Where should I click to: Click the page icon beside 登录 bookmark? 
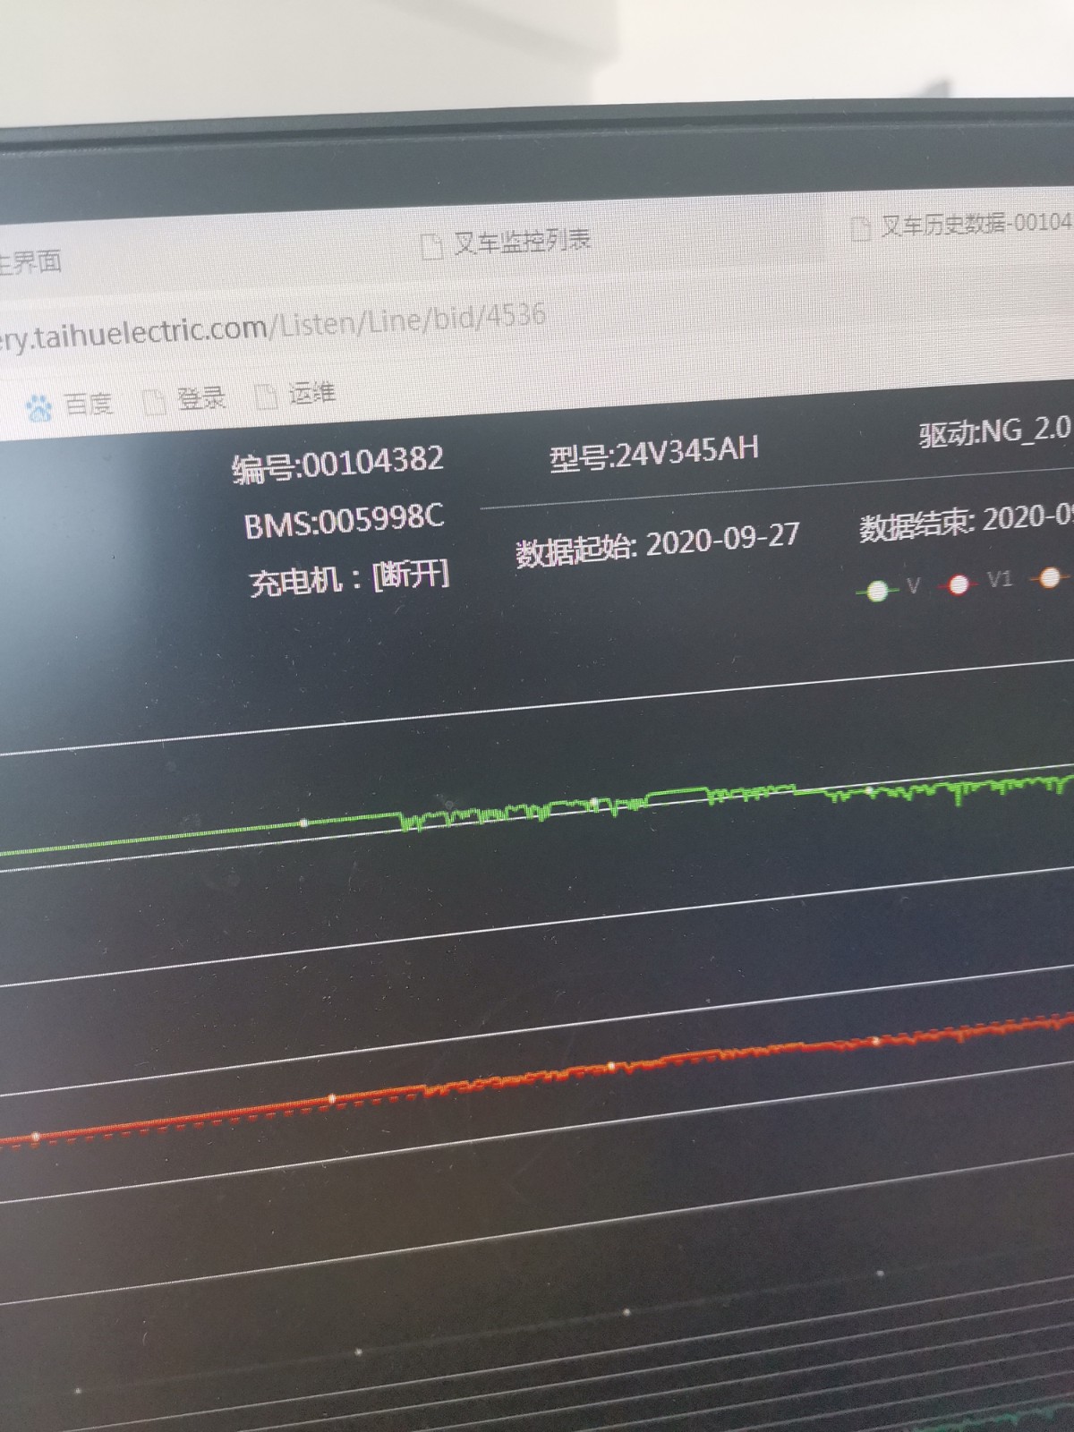tap(155, 402)
